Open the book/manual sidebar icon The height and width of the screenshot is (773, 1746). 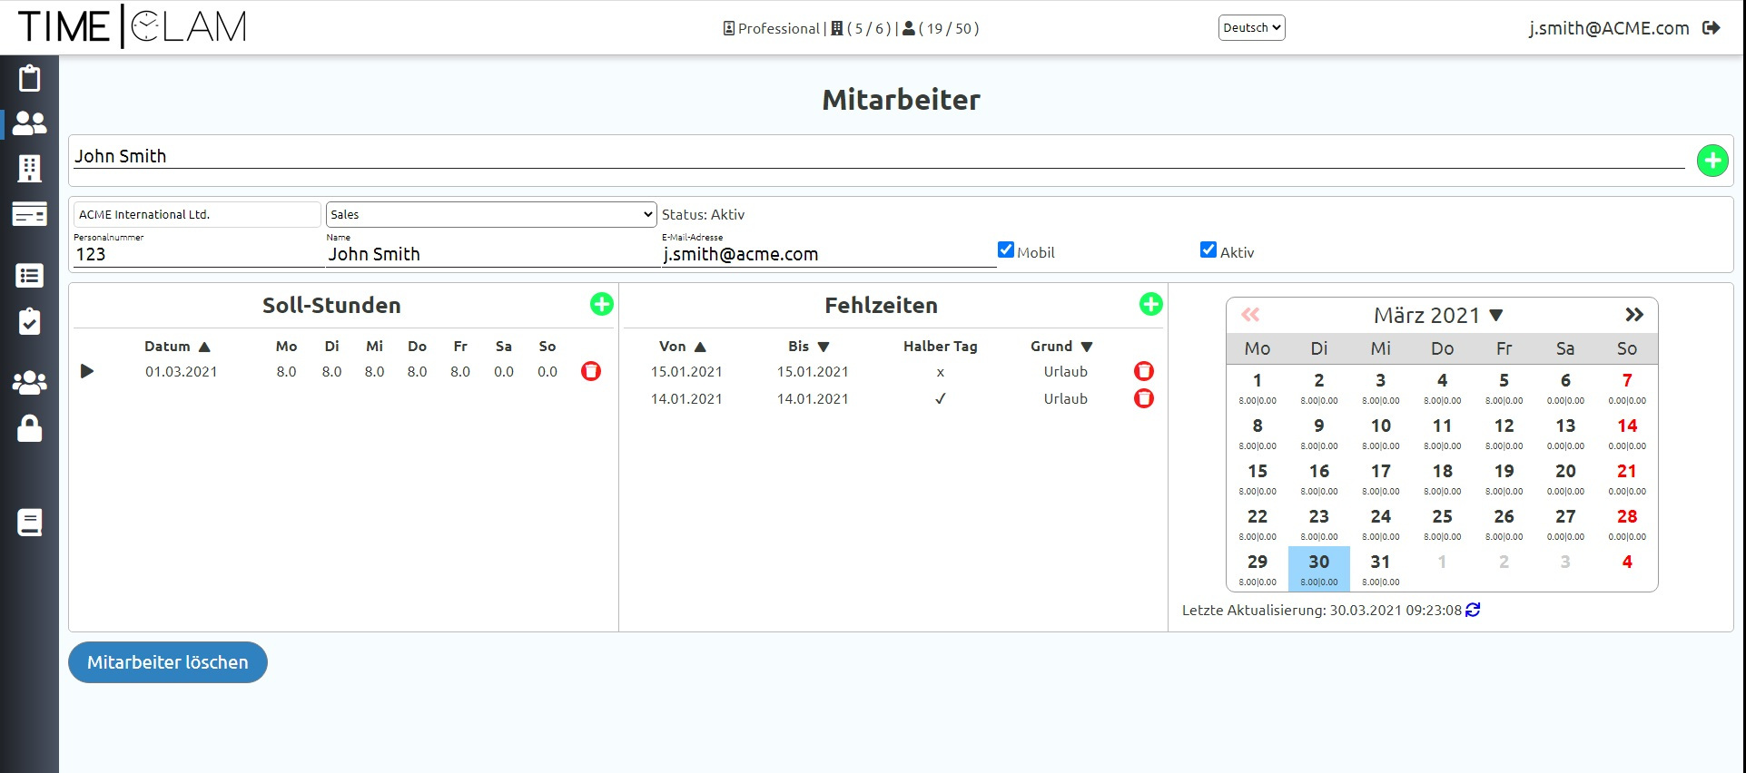coord(29,523)
